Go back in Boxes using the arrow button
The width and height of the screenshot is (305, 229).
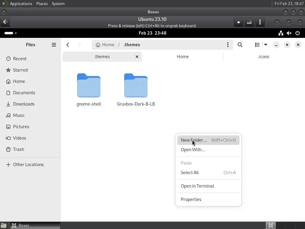(x=5, y=22)
